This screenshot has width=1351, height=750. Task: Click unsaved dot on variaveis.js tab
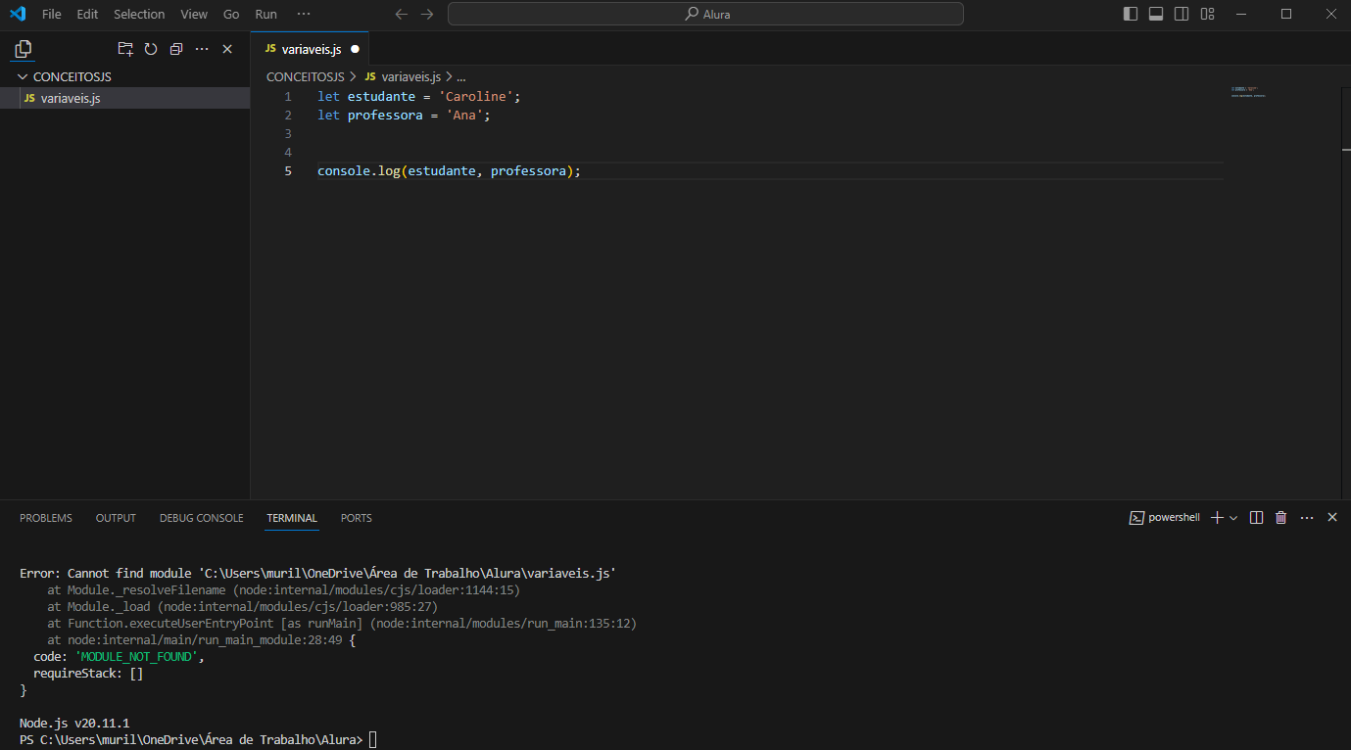pyautogui.click(x=355, y=49)
